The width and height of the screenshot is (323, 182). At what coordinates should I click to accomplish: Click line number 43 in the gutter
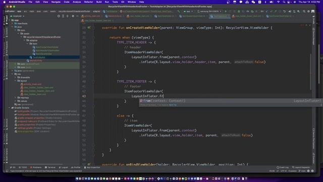click(x=84, y=96)
